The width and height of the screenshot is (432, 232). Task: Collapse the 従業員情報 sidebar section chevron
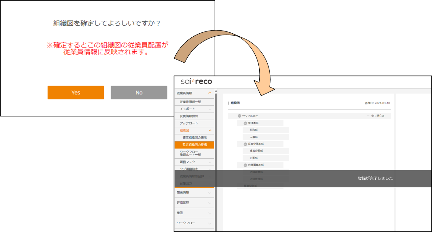click(x=210, y=93)
